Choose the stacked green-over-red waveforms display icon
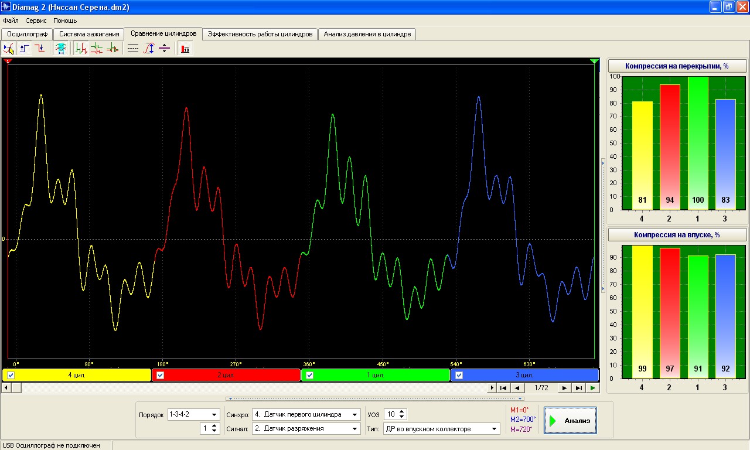 coord(97,49)
